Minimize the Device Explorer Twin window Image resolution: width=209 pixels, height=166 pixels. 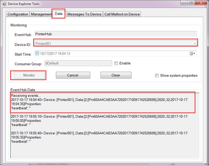(x=184, y=3)
